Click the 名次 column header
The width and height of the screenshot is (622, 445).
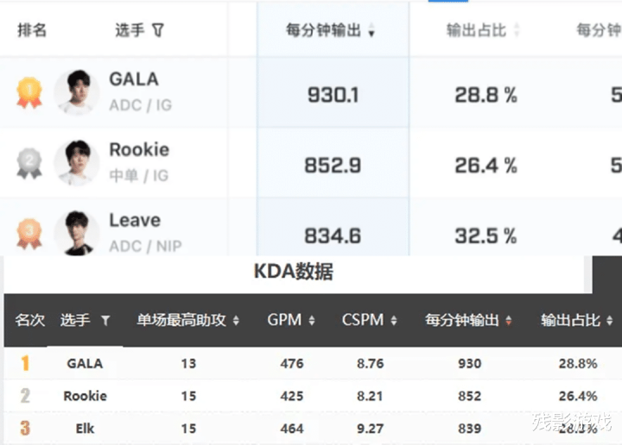click(x=29, y=320)
